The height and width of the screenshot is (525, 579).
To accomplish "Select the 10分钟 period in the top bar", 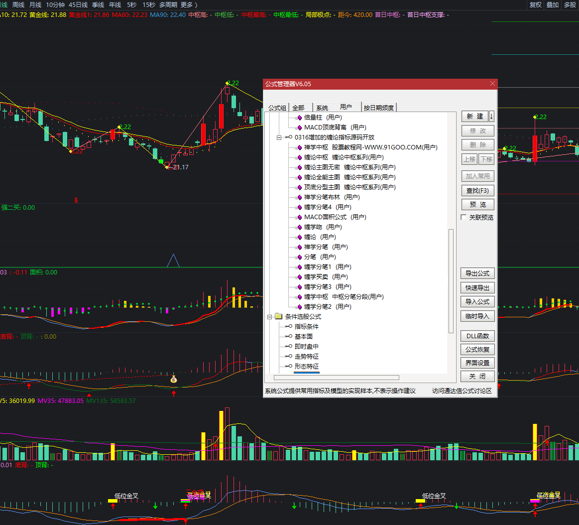I will [x=55, y=4].
